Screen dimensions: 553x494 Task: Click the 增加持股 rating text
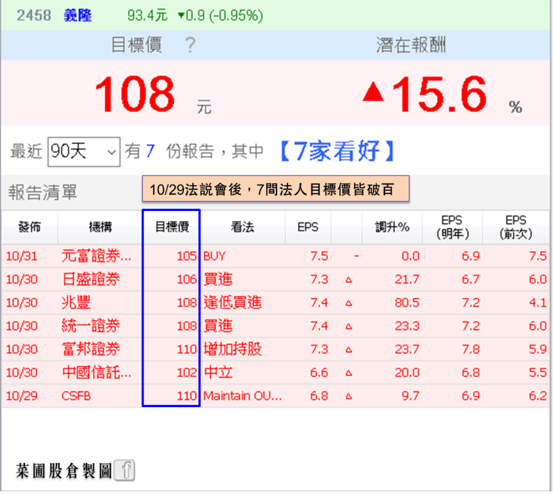tap(233, 349)
